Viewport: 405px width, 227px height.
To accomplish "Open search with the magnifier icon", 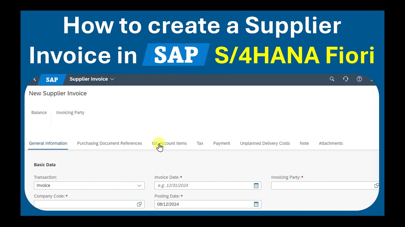I will pyautogui.click(x=332, y=79).
